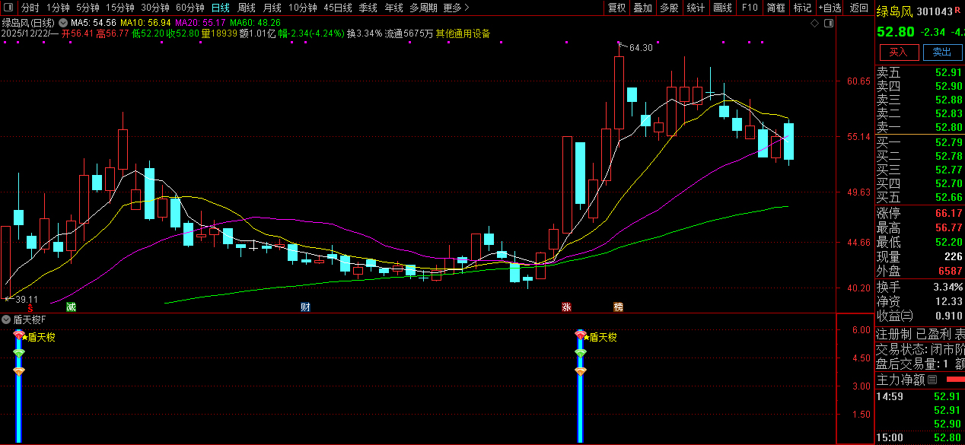The image size is (965, 445).
Task: Switch to the 分时 intraday chart tab
Action: [30, 8]
